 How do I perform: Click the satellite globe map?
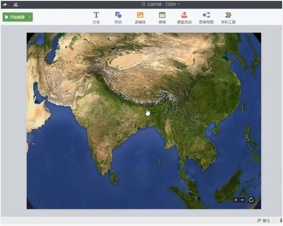[x=144, y=121]
